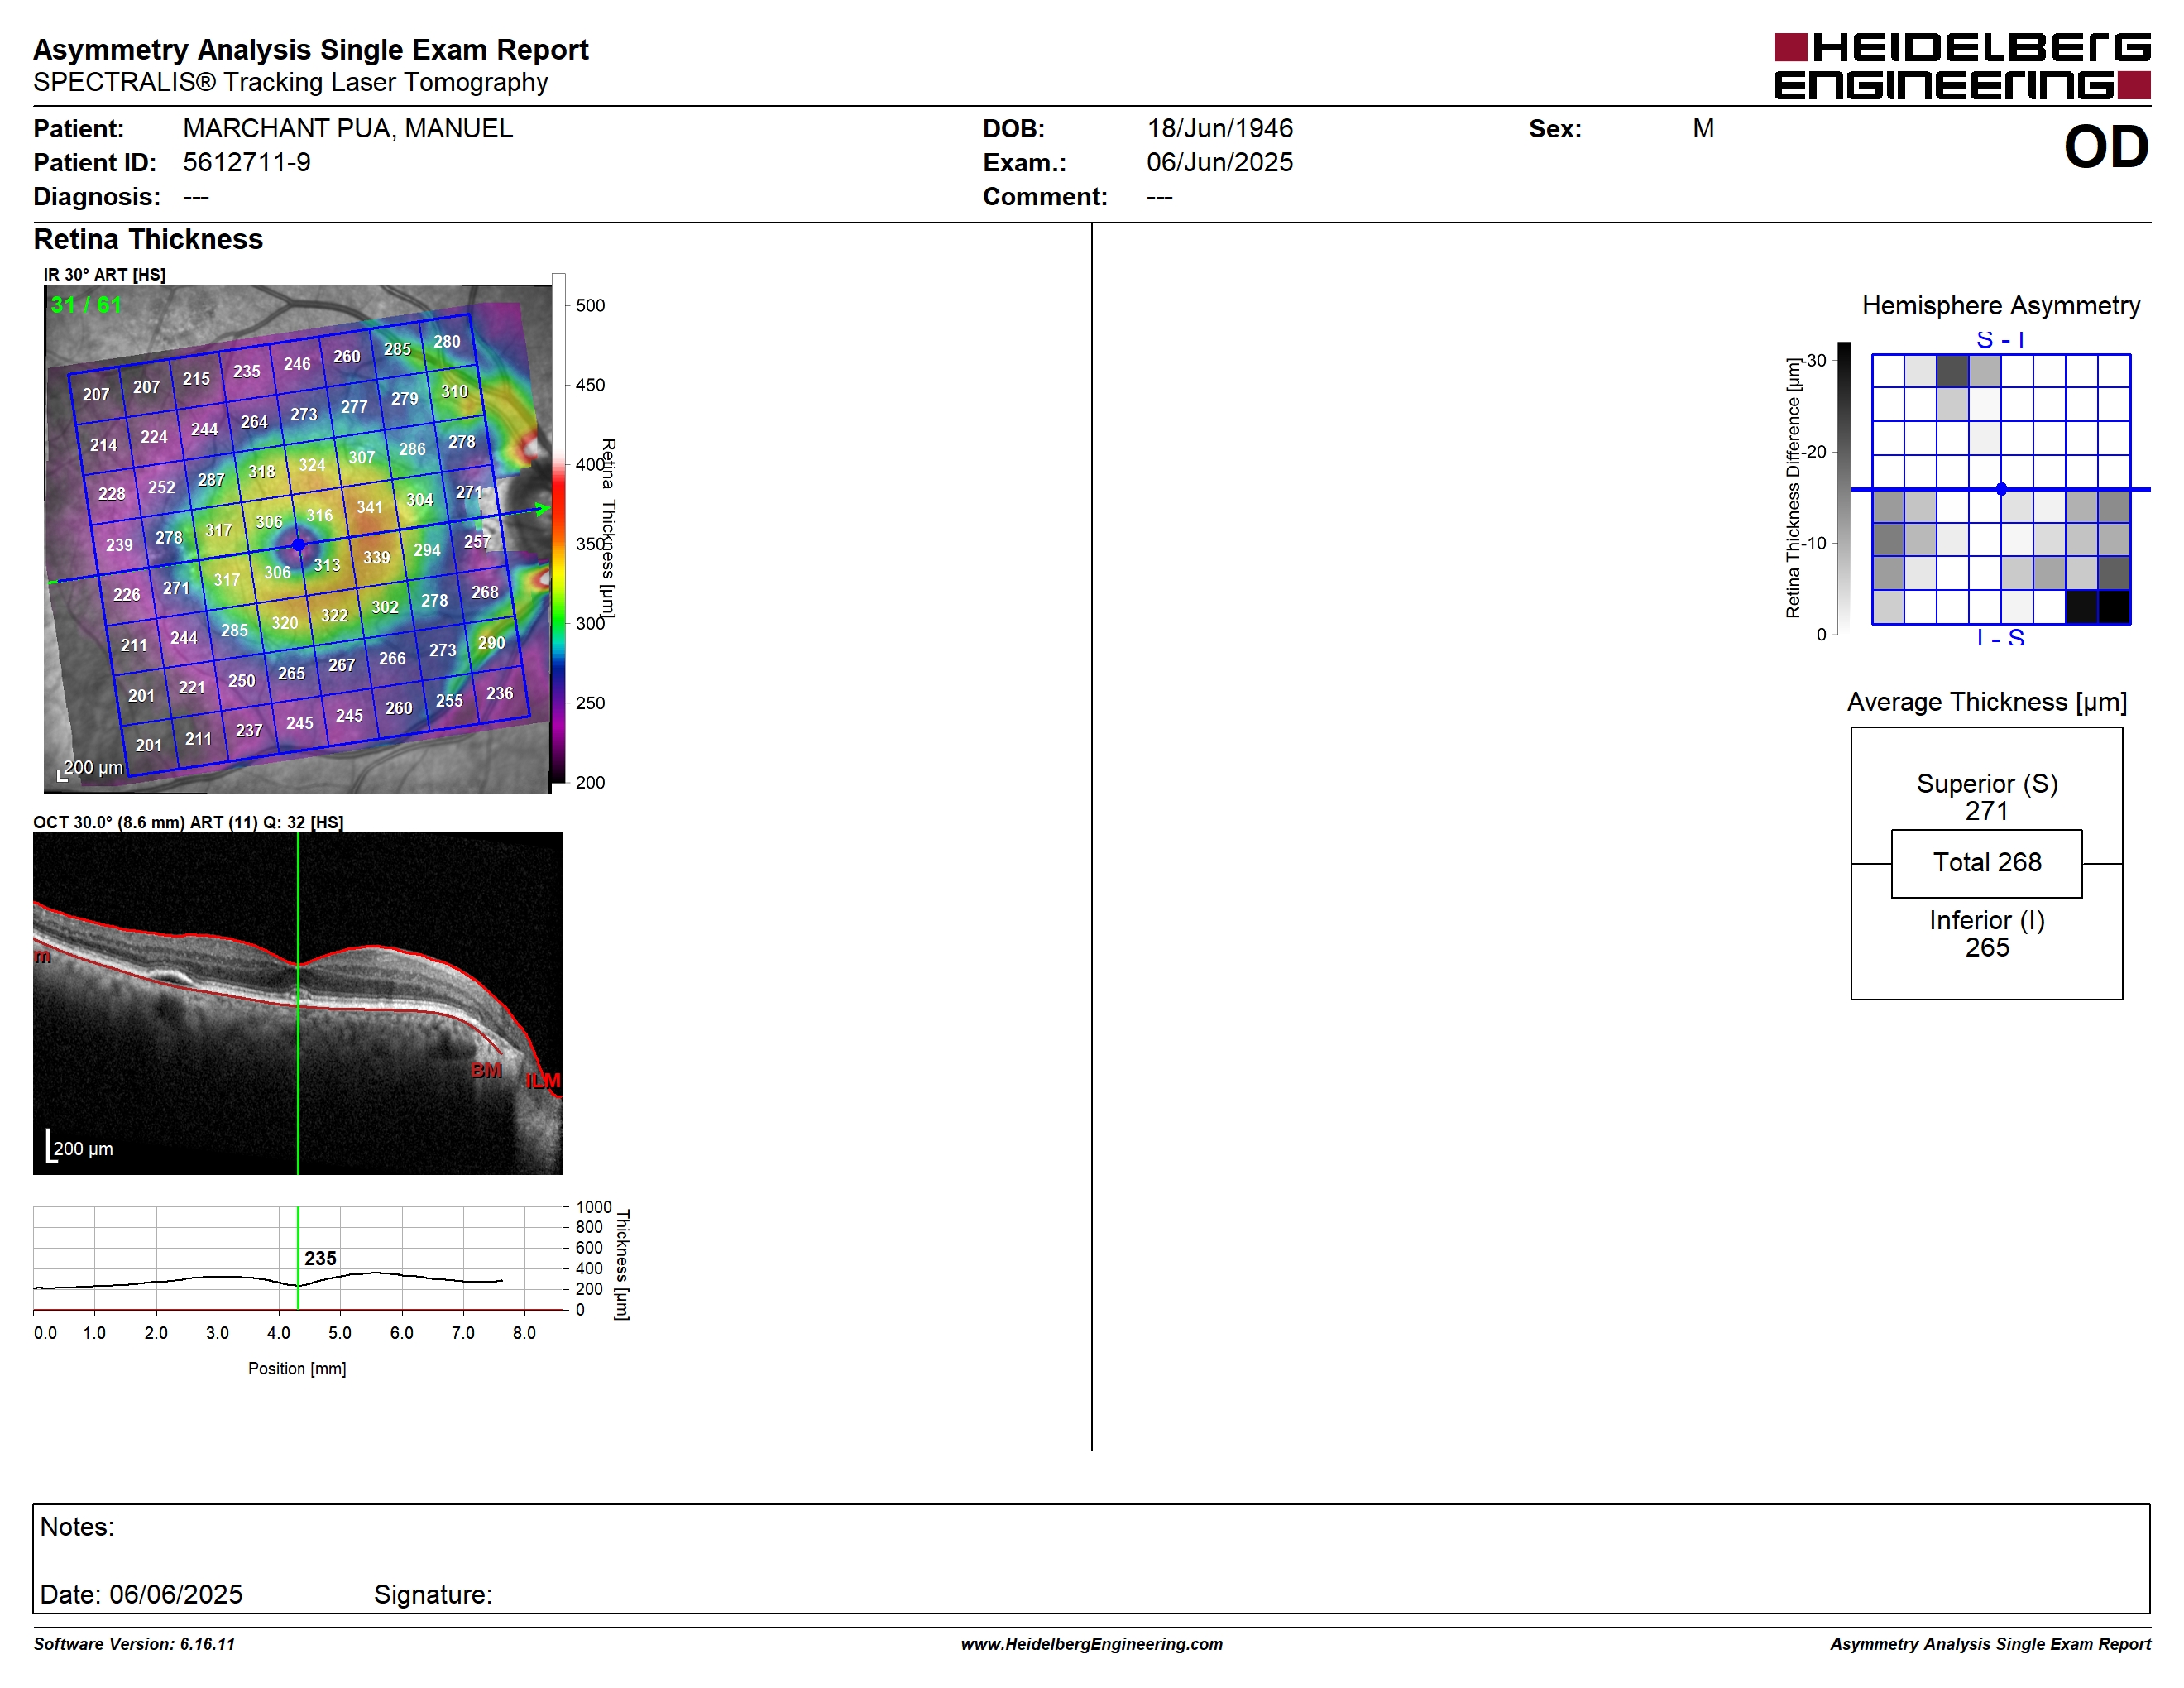Click the 246 thickness cell on the map
The height and width of the screenshot is (1688, 2184).
tap(297, 364)
